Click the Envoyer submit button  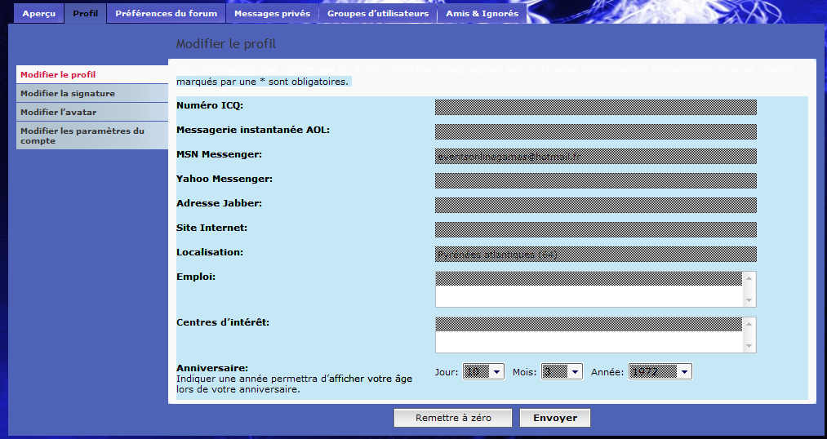tap(555, 418)
